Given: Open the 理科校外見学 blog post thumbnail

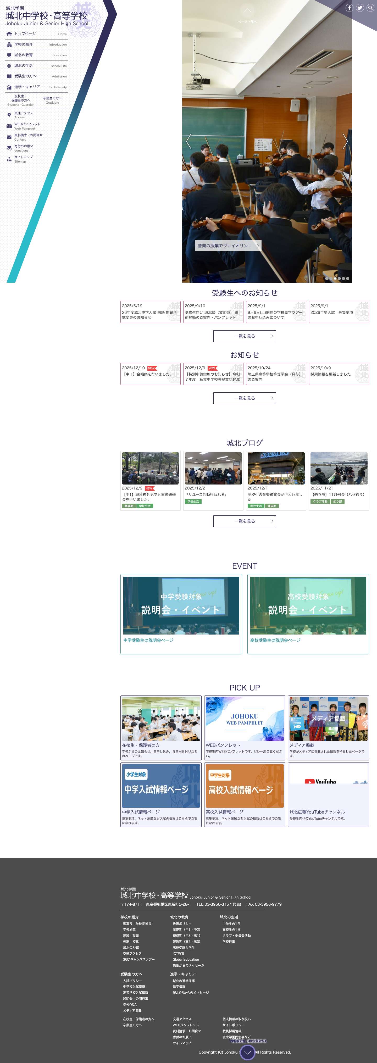Looking at the screenshot, I should click(x=150, y=468).
